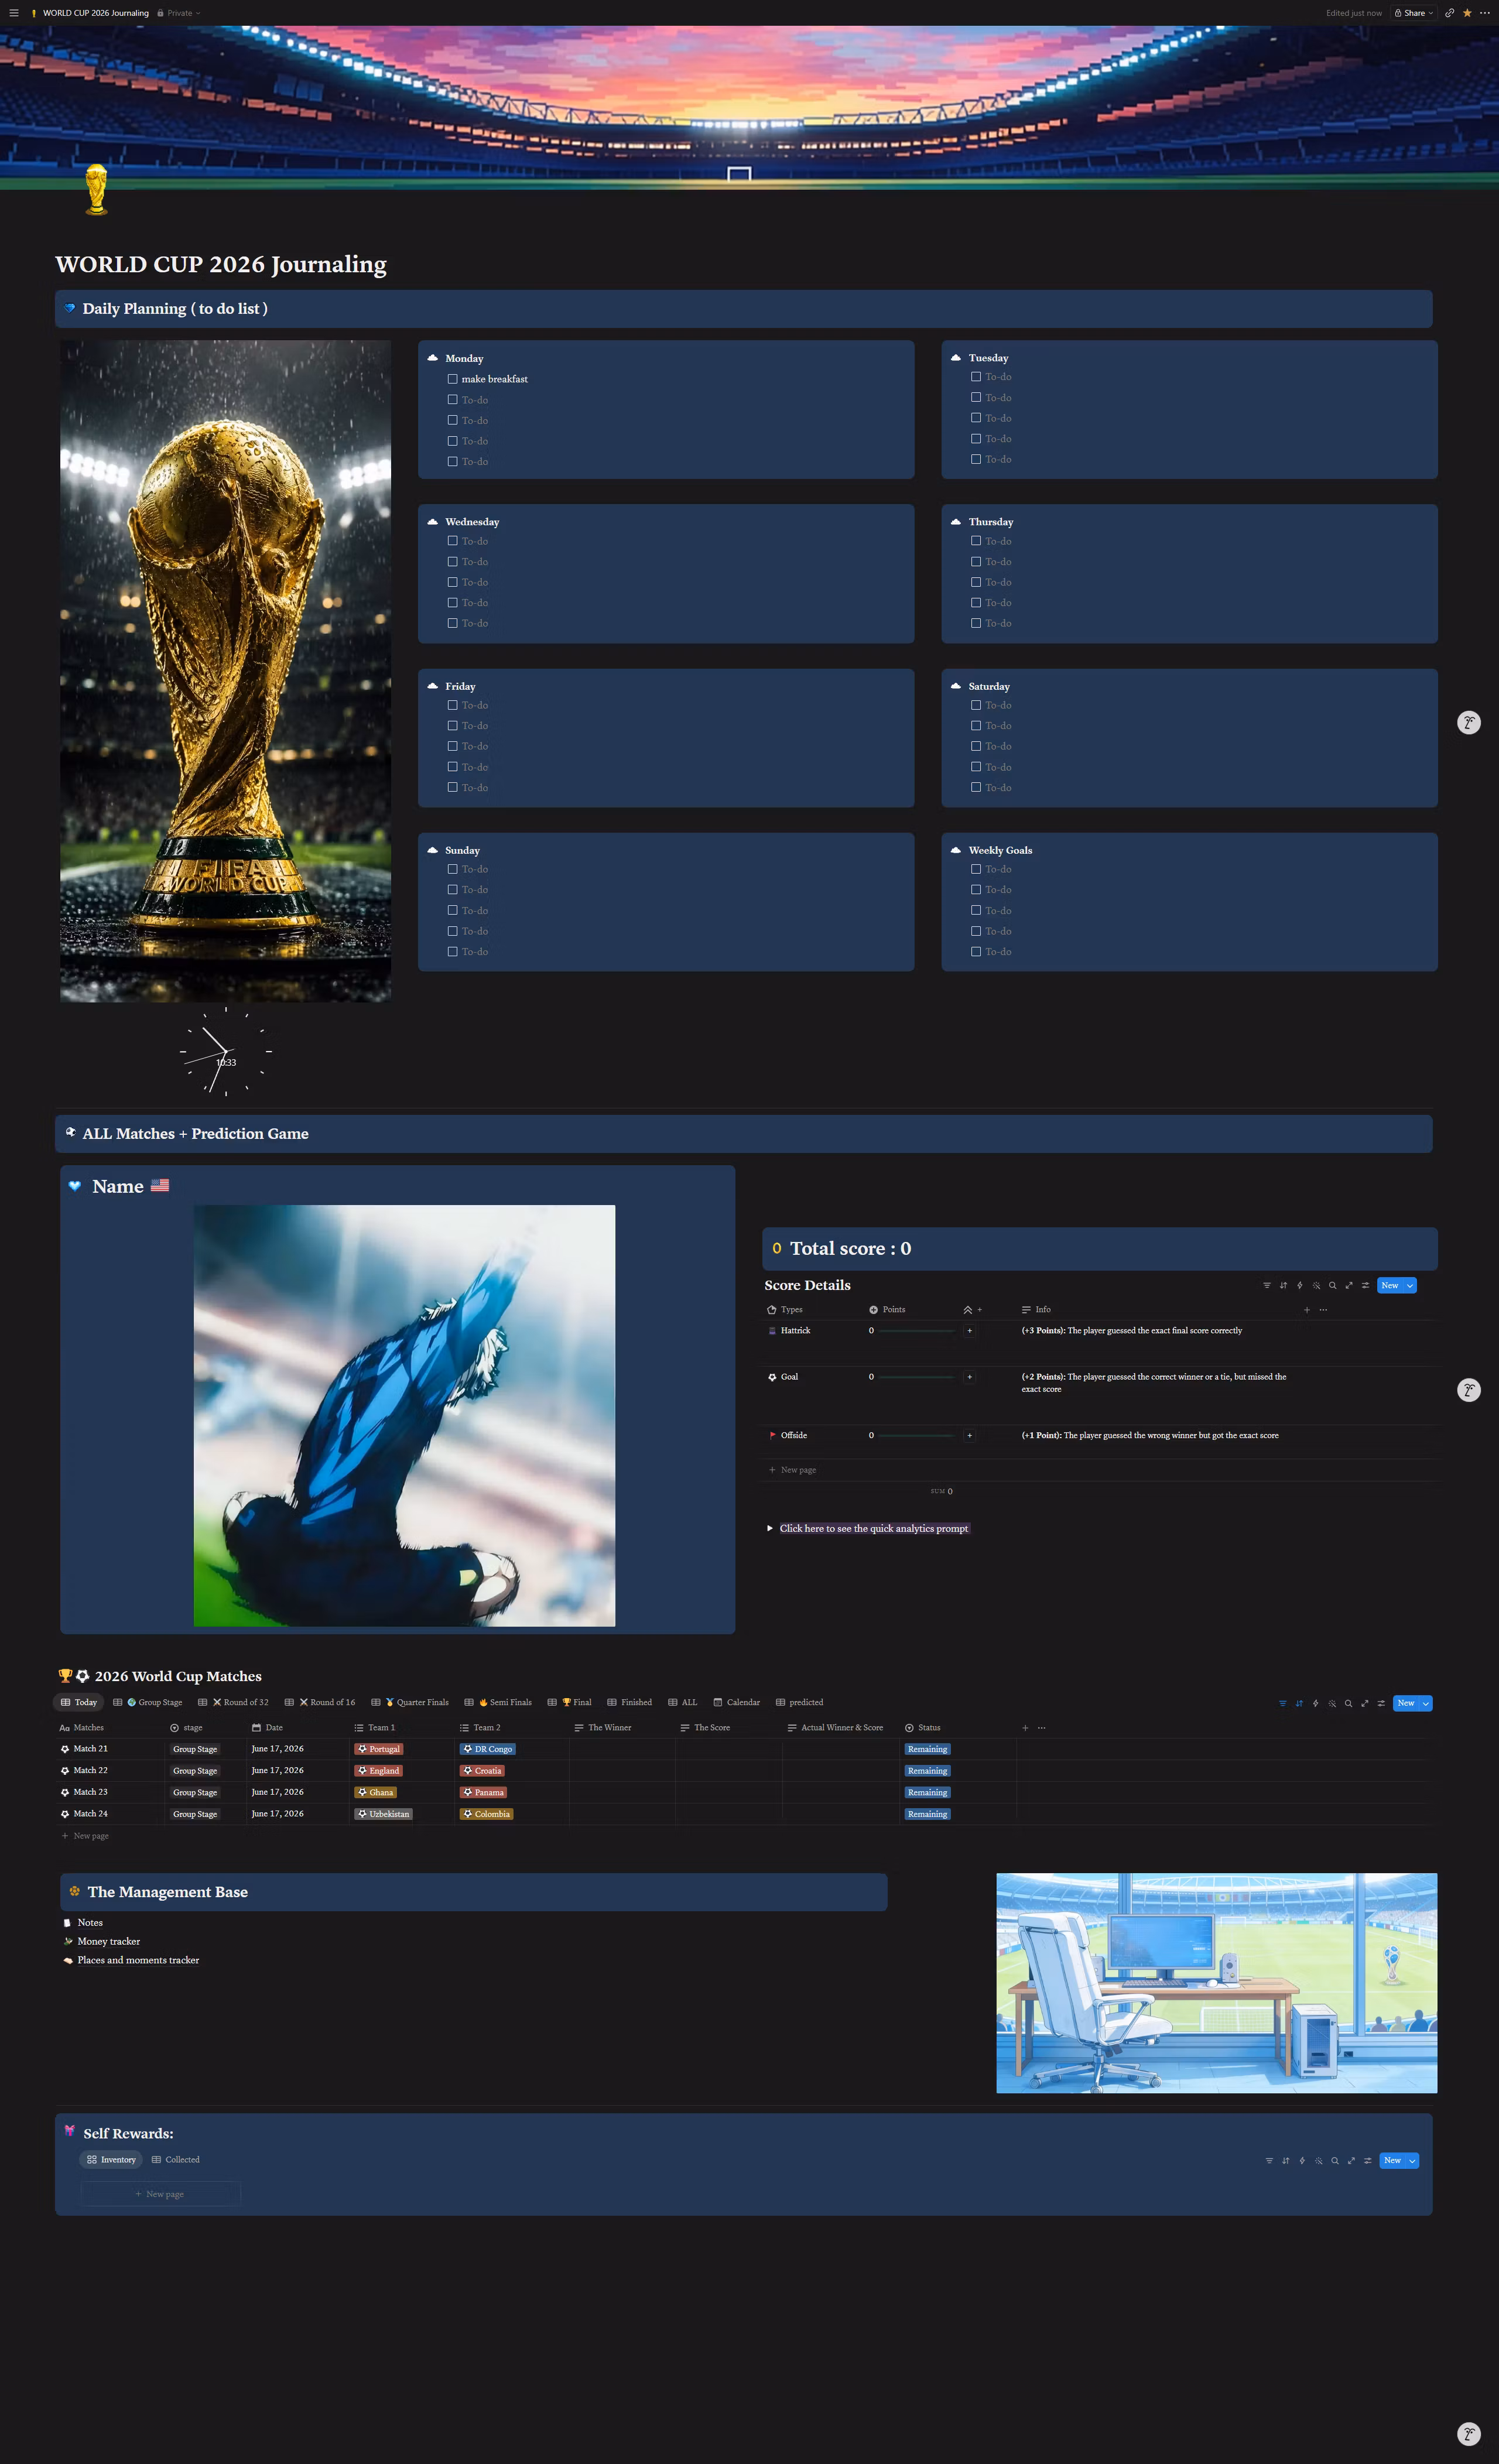Click the World Cup trophy image
This screenshot has width=1499, height=2464.
(225, 671)
